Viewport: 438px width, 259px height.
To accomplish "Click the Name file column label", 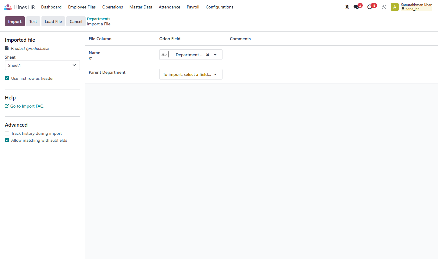I will (x=94, y=53).
